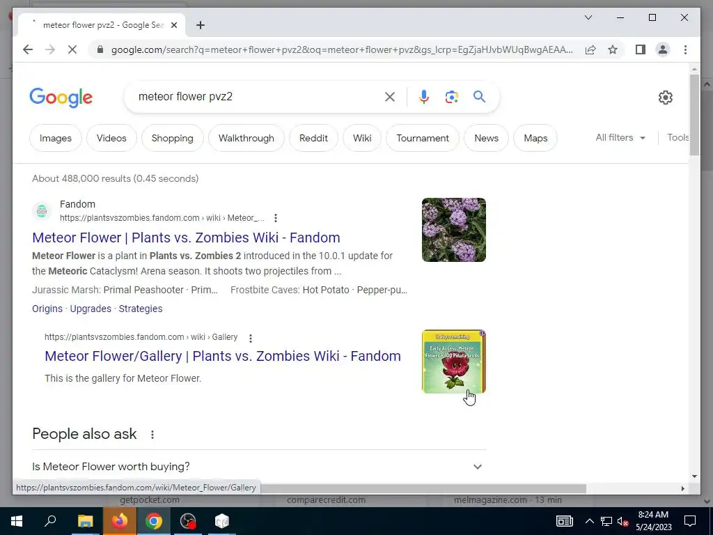The width and height of the screenshot is (713, 535).
Task: Click the Fandom site favicon
Action: (41, 211)
